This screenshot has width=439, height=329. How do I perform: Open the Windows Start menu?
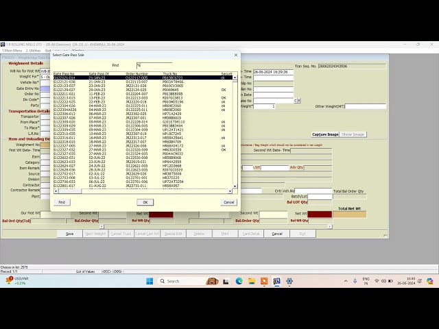[150, 281]
